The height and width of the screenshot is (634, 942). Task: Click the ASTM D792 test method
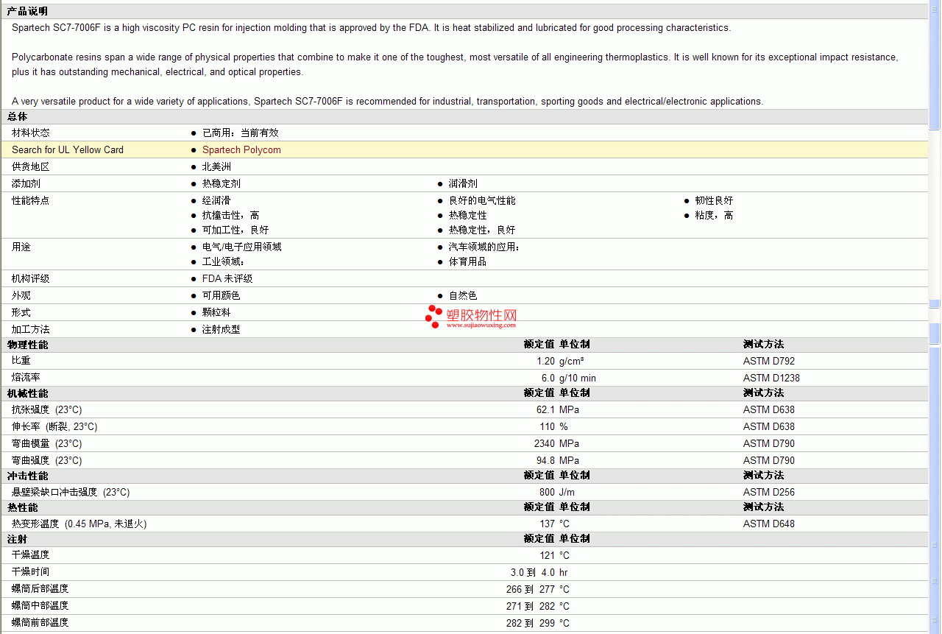[x=769, y=361]
